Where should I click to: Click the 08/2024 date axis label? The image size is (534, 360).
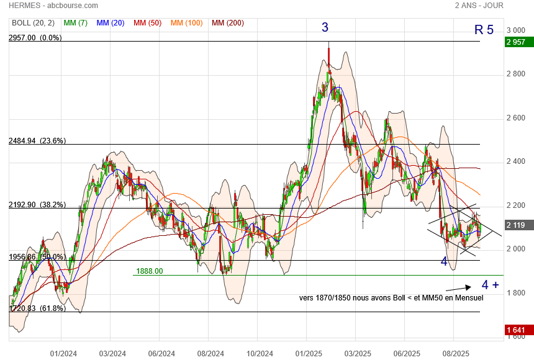tap(210, 354)
